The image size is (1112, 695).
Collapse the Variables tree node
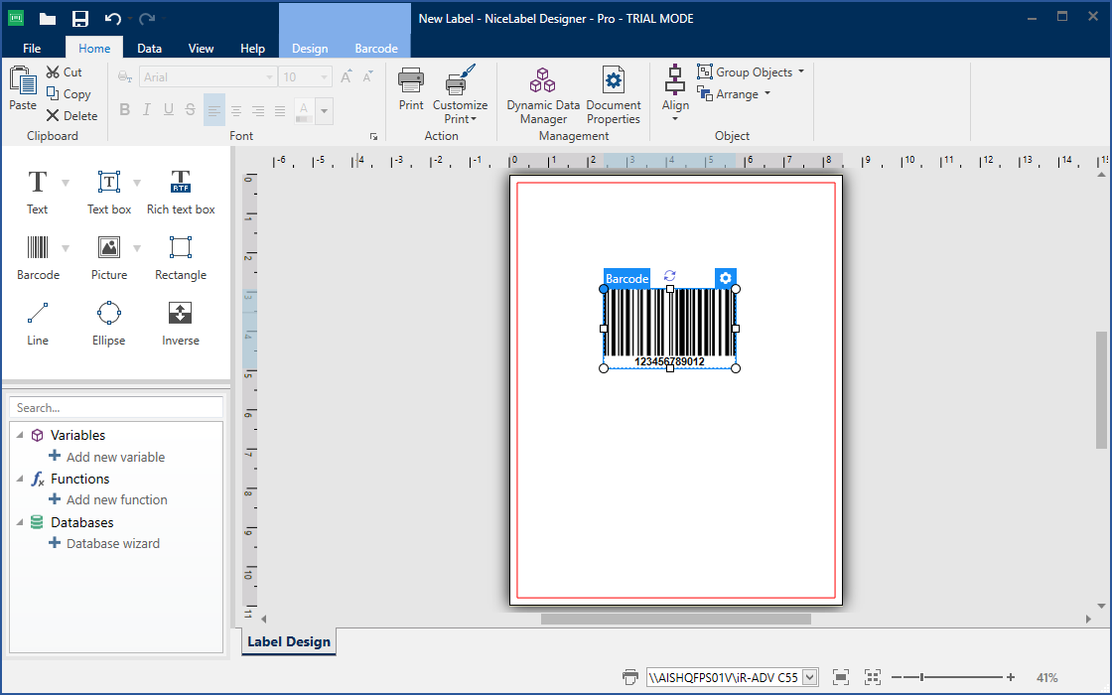pyautogui.click(x=19, y=435)
